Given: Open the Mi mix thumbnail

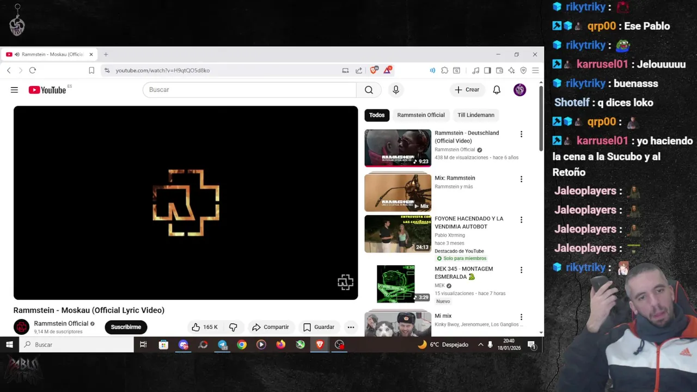Looking at the screenshot, I should click(x=398, y=323).
